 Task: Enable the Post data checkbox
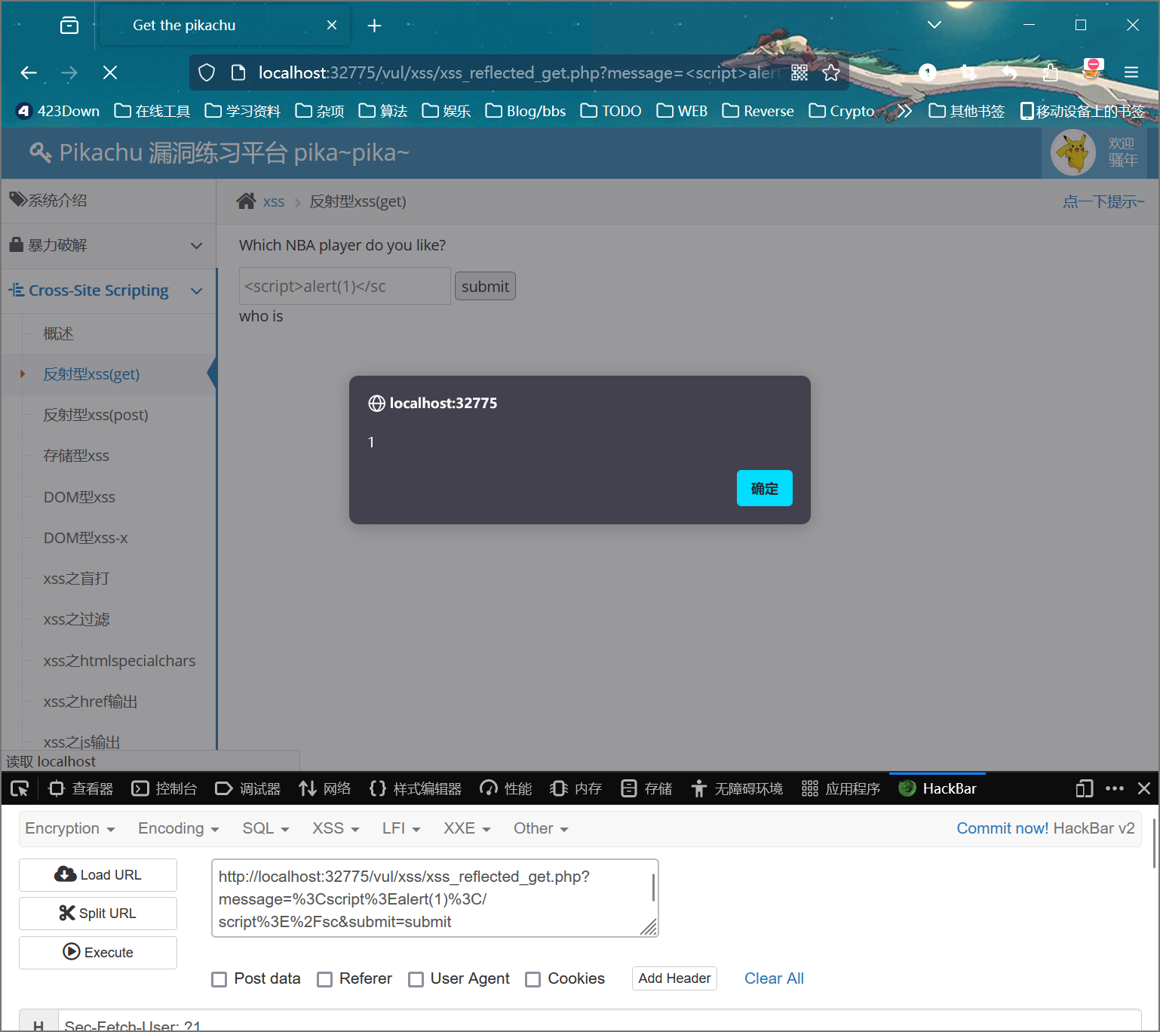point(219,979)
